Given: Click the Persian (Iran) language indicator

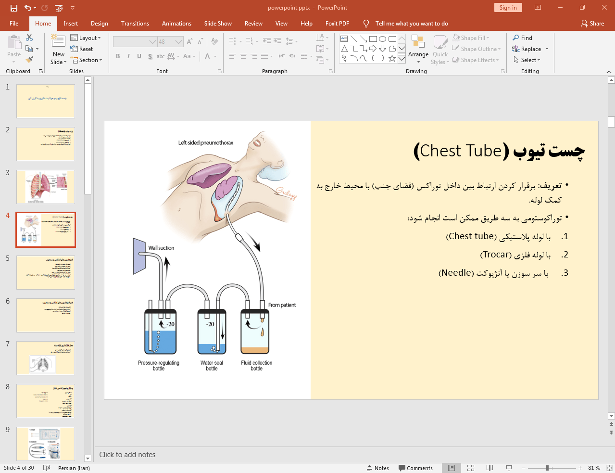Looking at the screenshot, I should pos(74,468).
